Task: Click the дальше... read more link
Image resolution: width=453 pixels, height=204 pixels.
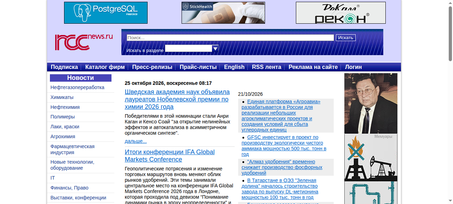Action: click(136, 141)
